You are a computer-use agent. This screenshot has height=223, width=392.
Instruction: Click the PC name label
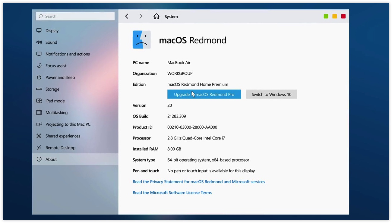coord(141,63)
